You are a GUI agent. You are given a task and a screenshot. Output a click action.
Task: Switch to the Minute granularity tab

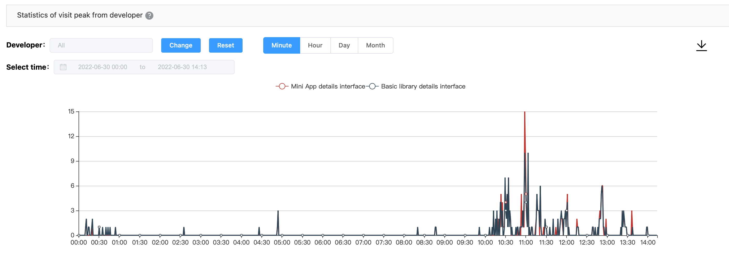[281, 45]
